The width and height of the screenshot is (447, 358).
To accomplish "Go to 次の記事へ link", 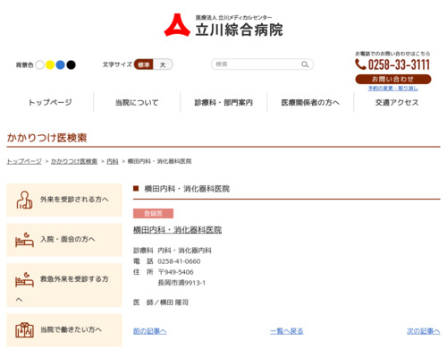I will [x=424, y=331].
